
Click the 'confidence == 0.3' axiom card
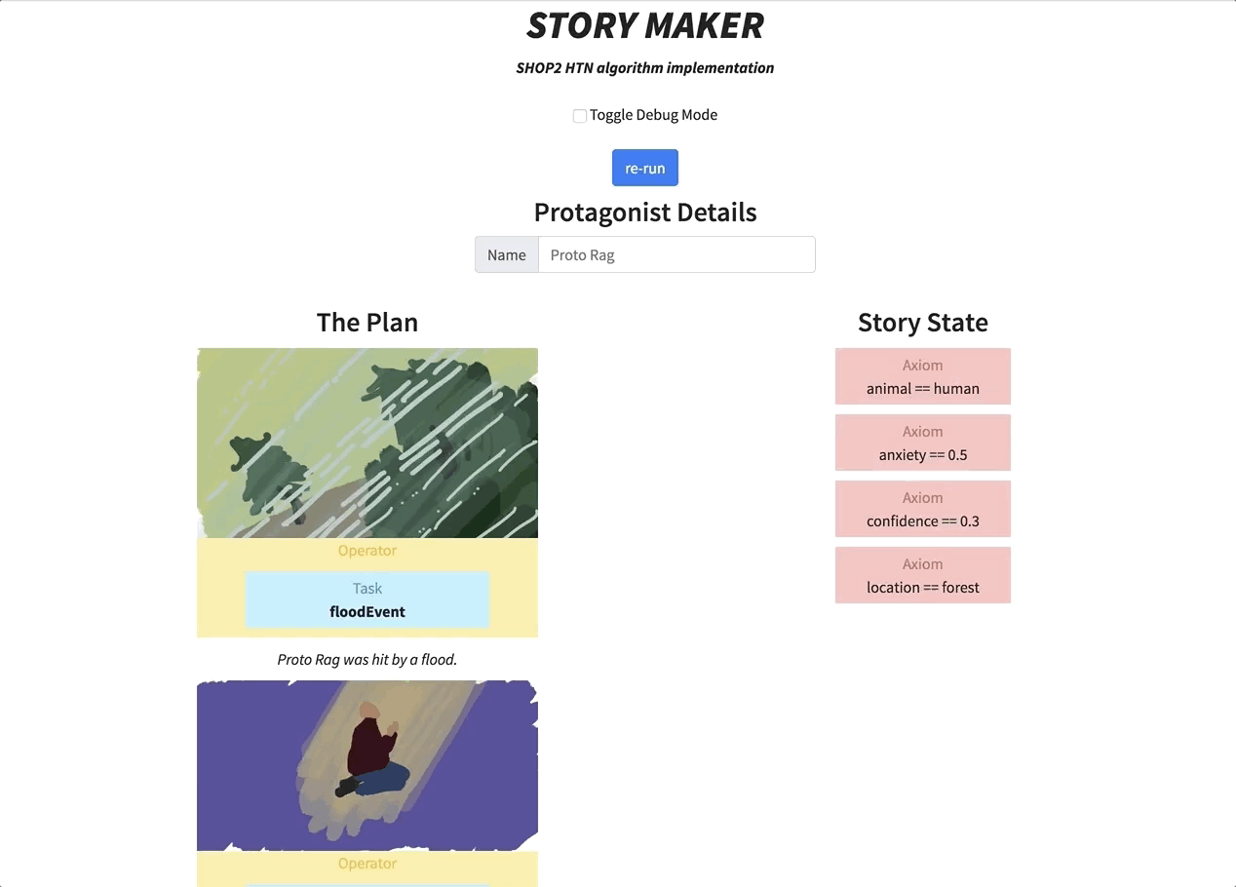point(922,509)
